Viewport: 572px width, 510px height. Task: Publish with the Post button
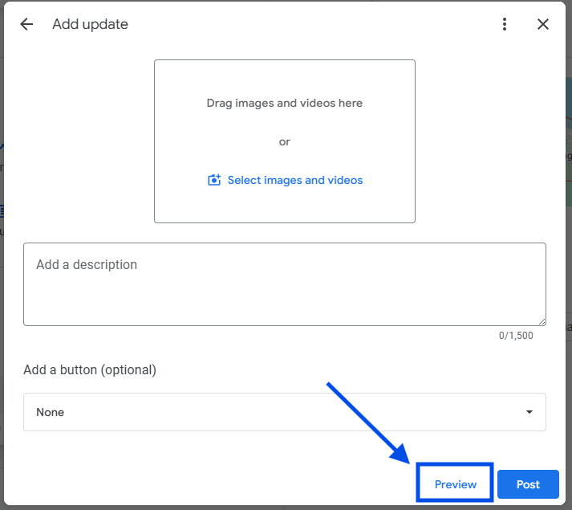tap(528, 484)
